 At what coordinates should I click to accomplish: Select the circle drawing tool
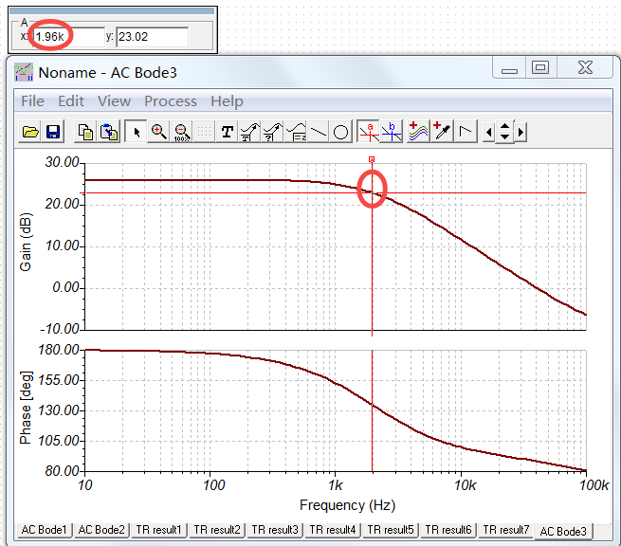point(341,132)
